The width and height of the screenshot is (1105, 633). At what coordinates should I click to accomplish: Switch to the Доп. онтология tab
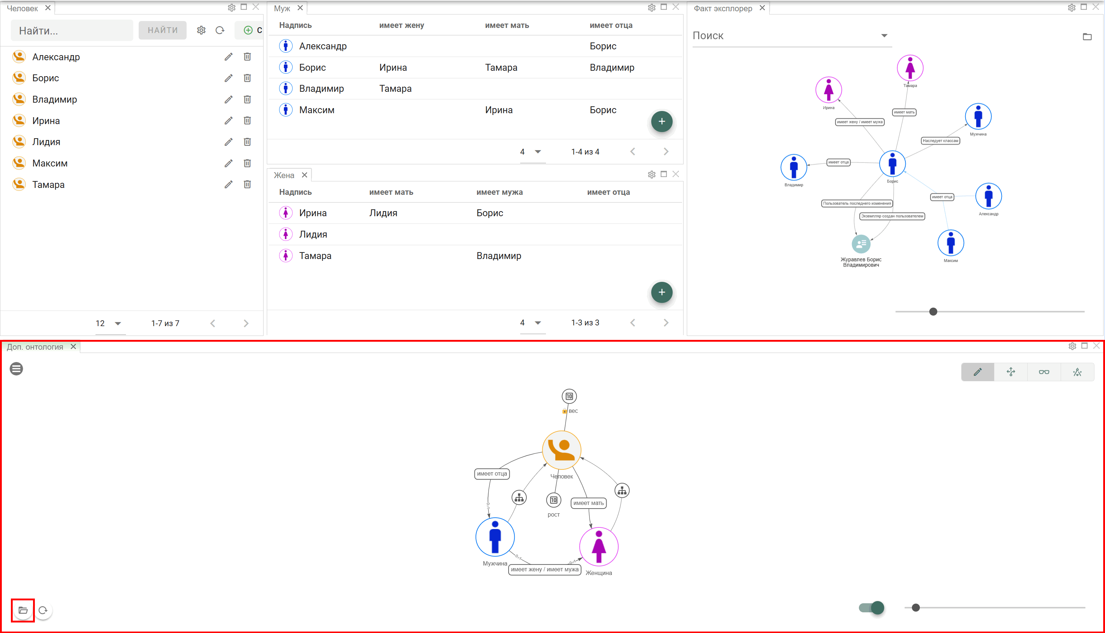[x=35, y=347]
